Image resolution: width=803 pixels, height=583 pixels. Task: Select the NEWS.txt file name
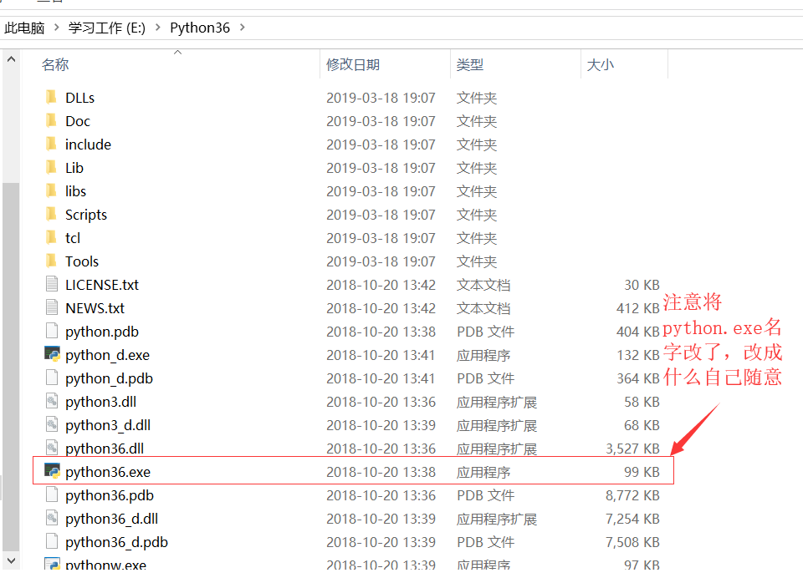pyautogui.click(x=95, y=308)
